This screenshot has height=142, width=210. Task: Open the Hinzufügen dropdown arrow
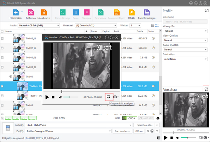pyautogui.click(x=22, y=12)
